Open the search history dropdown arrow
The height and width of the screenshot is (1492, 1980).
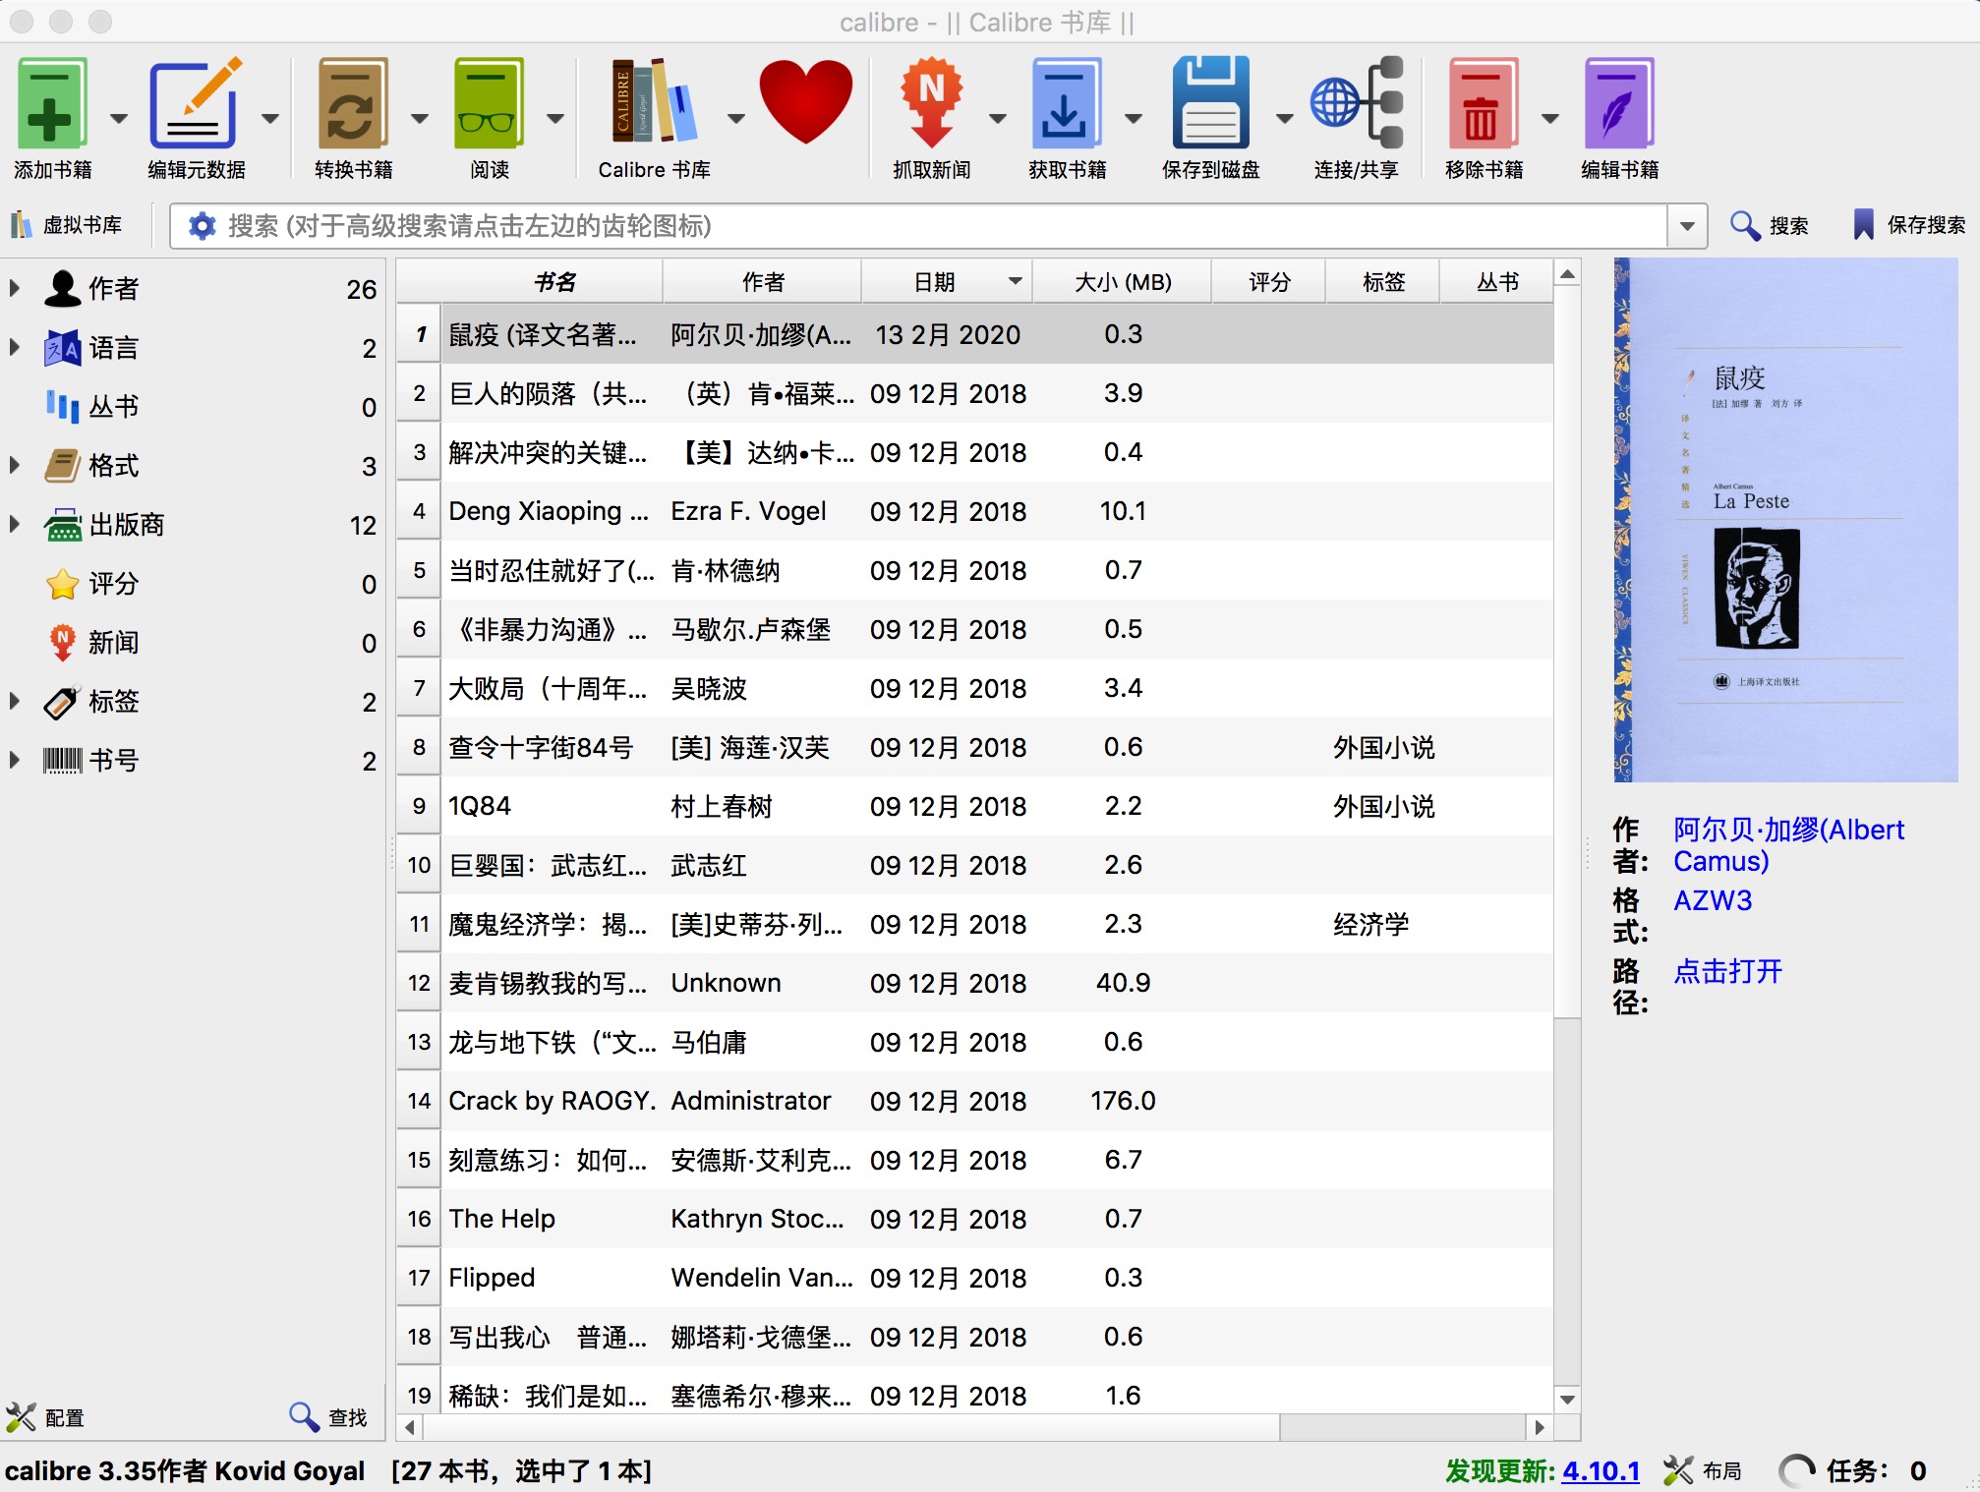coord(1687,226)
